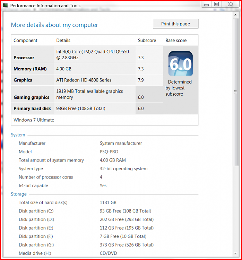Click the Number of processor cores label

coord(46,177)
